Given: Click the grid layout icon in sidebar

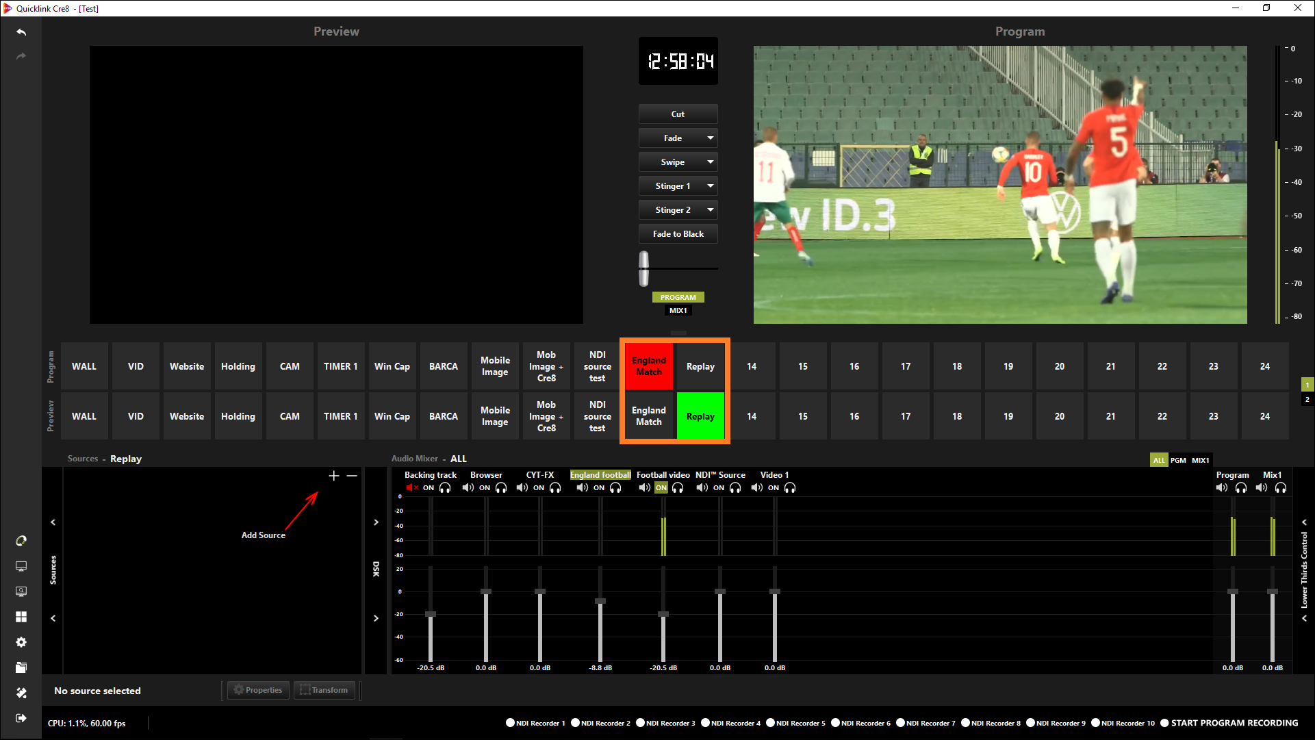Looking at the screenshot, I should pyautogui.click(x=21, y=617).
